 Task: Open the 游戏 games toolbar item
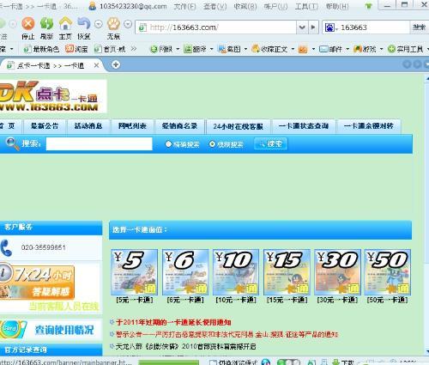365,49
